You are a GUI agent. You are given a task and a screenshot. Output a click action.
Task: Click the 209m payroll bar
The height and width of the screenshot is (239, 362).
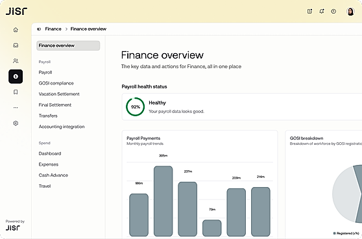pos(236,212)
